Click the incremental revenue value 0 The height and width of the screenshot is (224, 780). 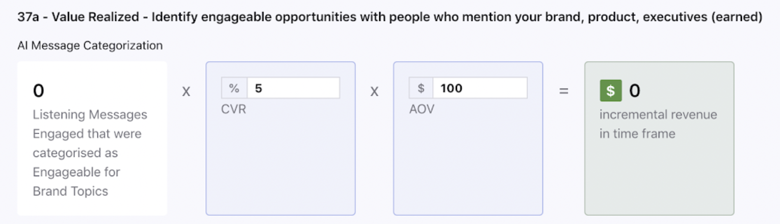tap(634, 91)
